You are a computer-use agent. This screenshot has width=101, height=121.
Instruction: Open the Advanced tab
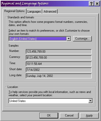pos(50,12)
